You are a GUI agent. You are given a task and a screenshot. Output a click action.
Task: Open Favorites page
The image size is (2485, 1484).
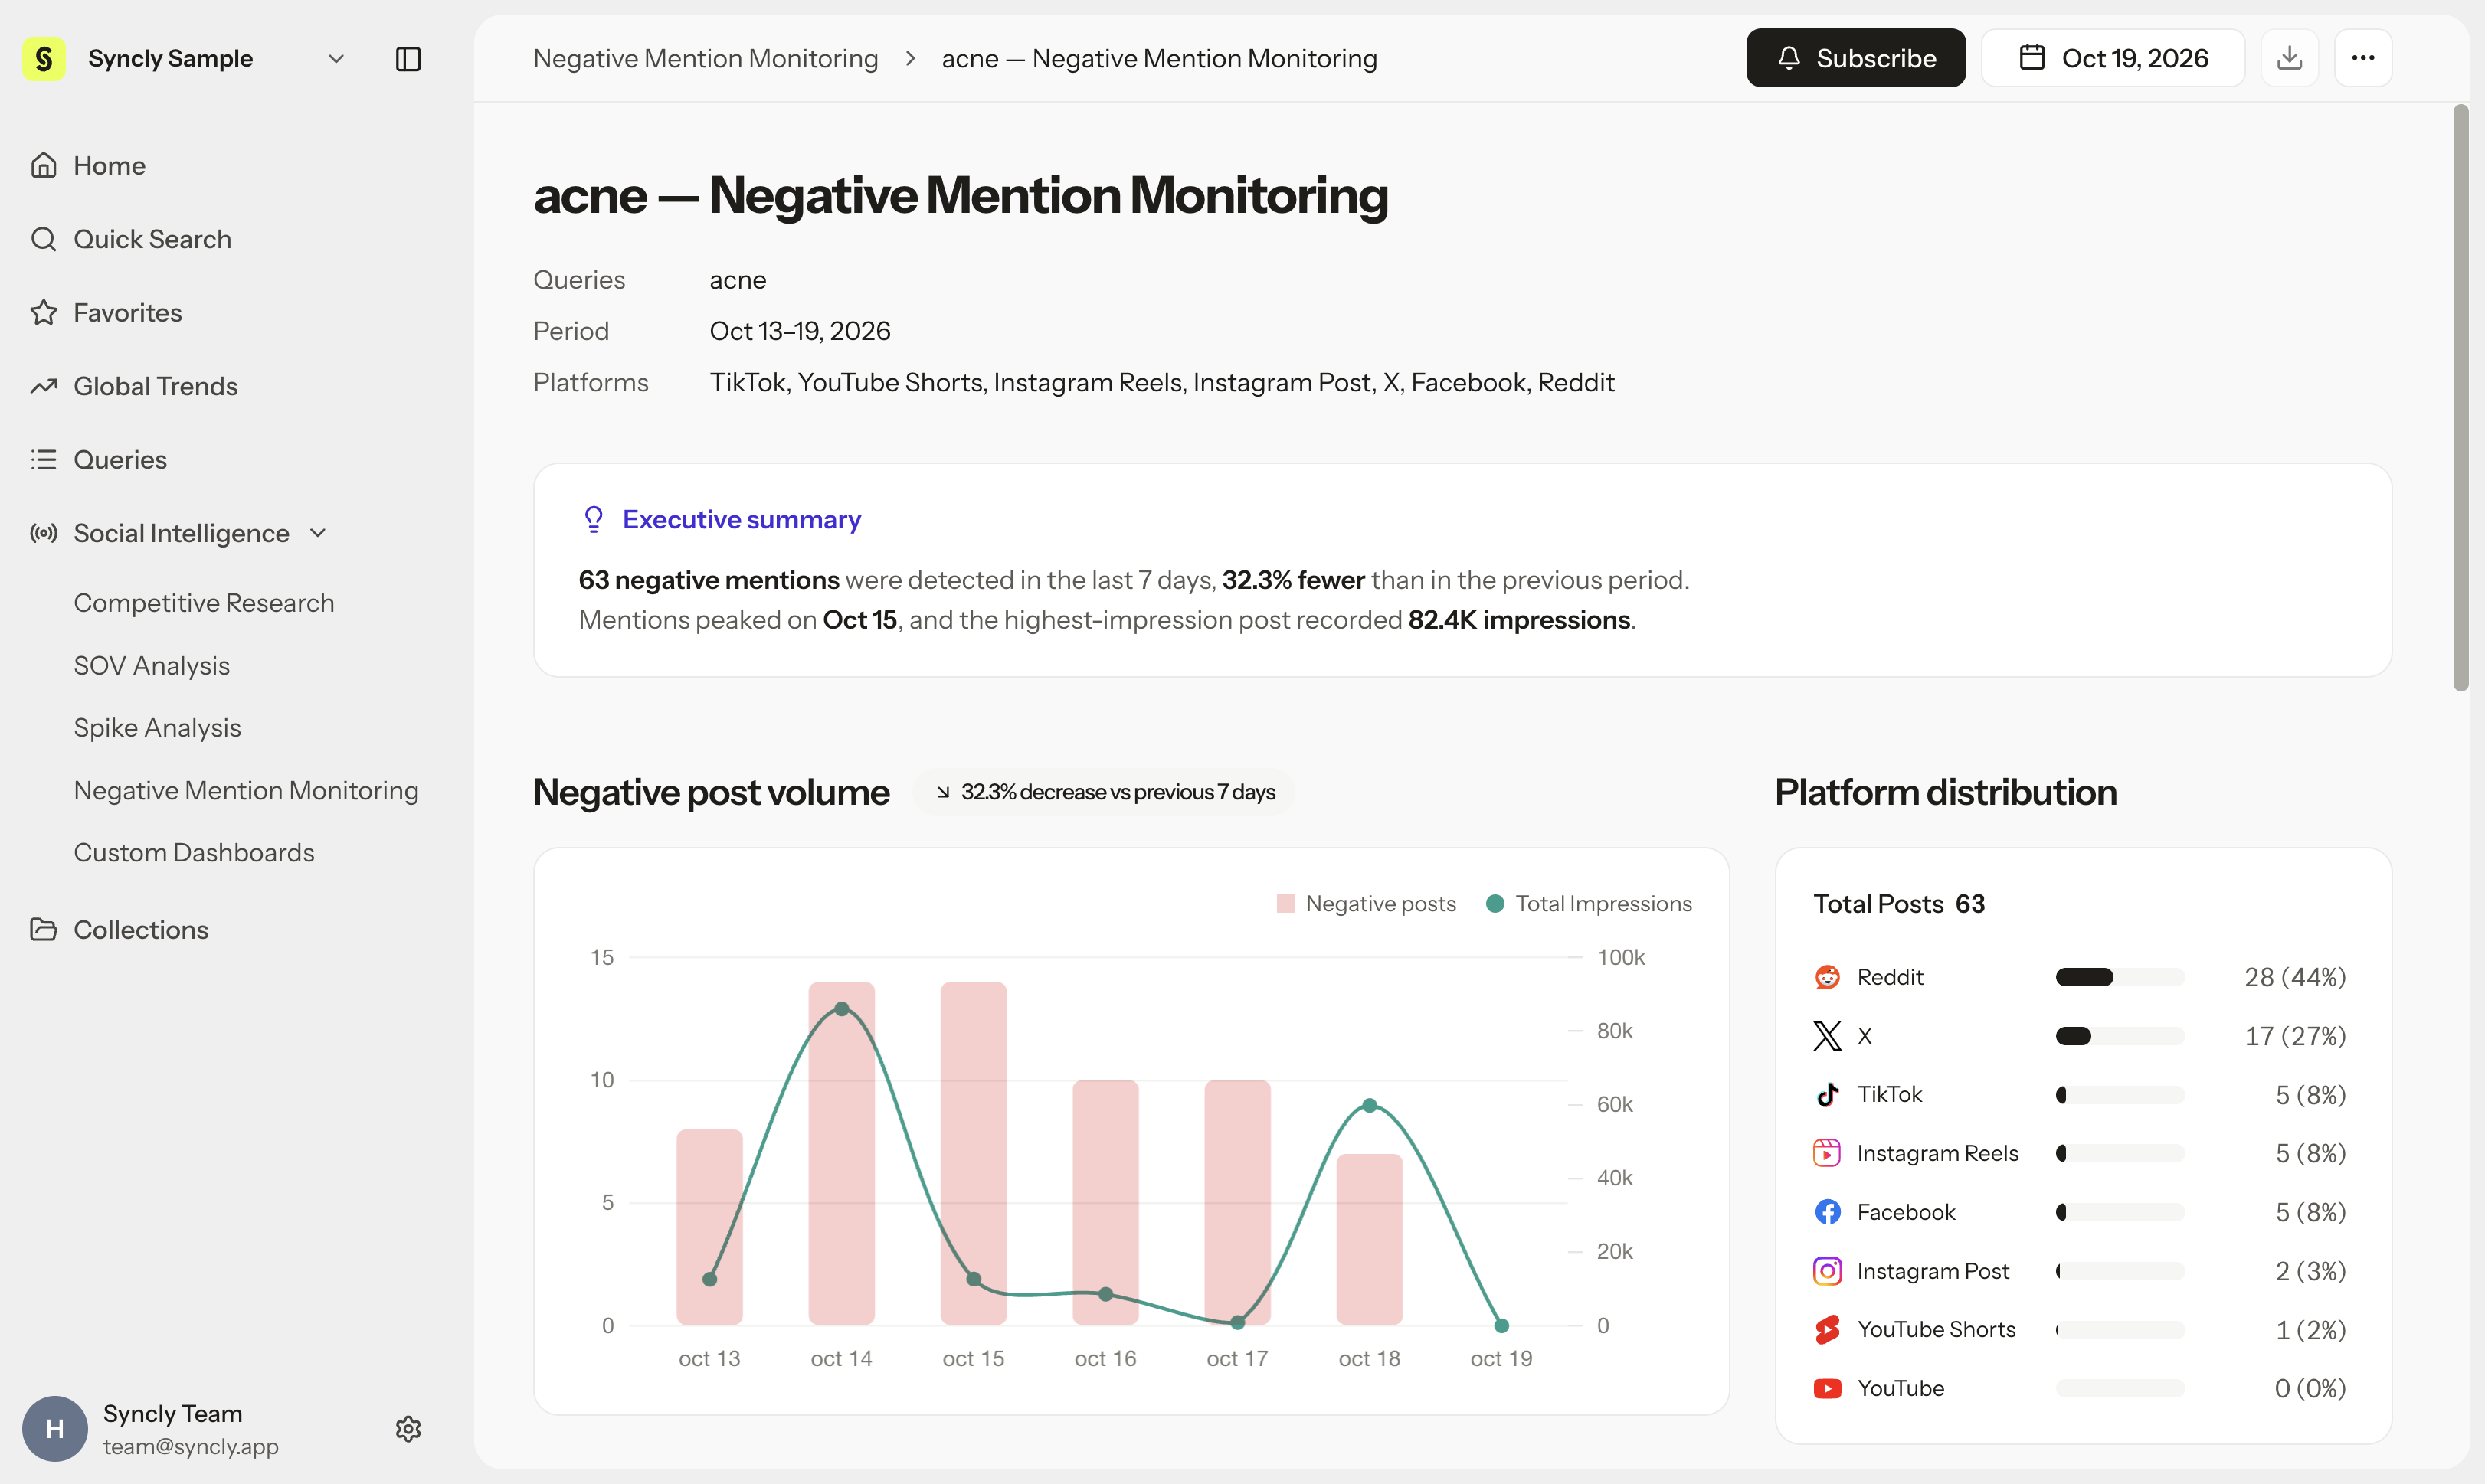106,312
